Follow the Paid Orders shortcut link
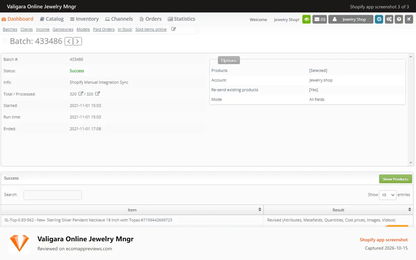 pos(104,29)
